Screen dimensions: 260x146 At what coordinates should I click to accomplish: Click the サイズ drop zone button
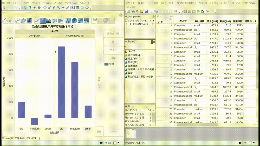coord(113,50)
